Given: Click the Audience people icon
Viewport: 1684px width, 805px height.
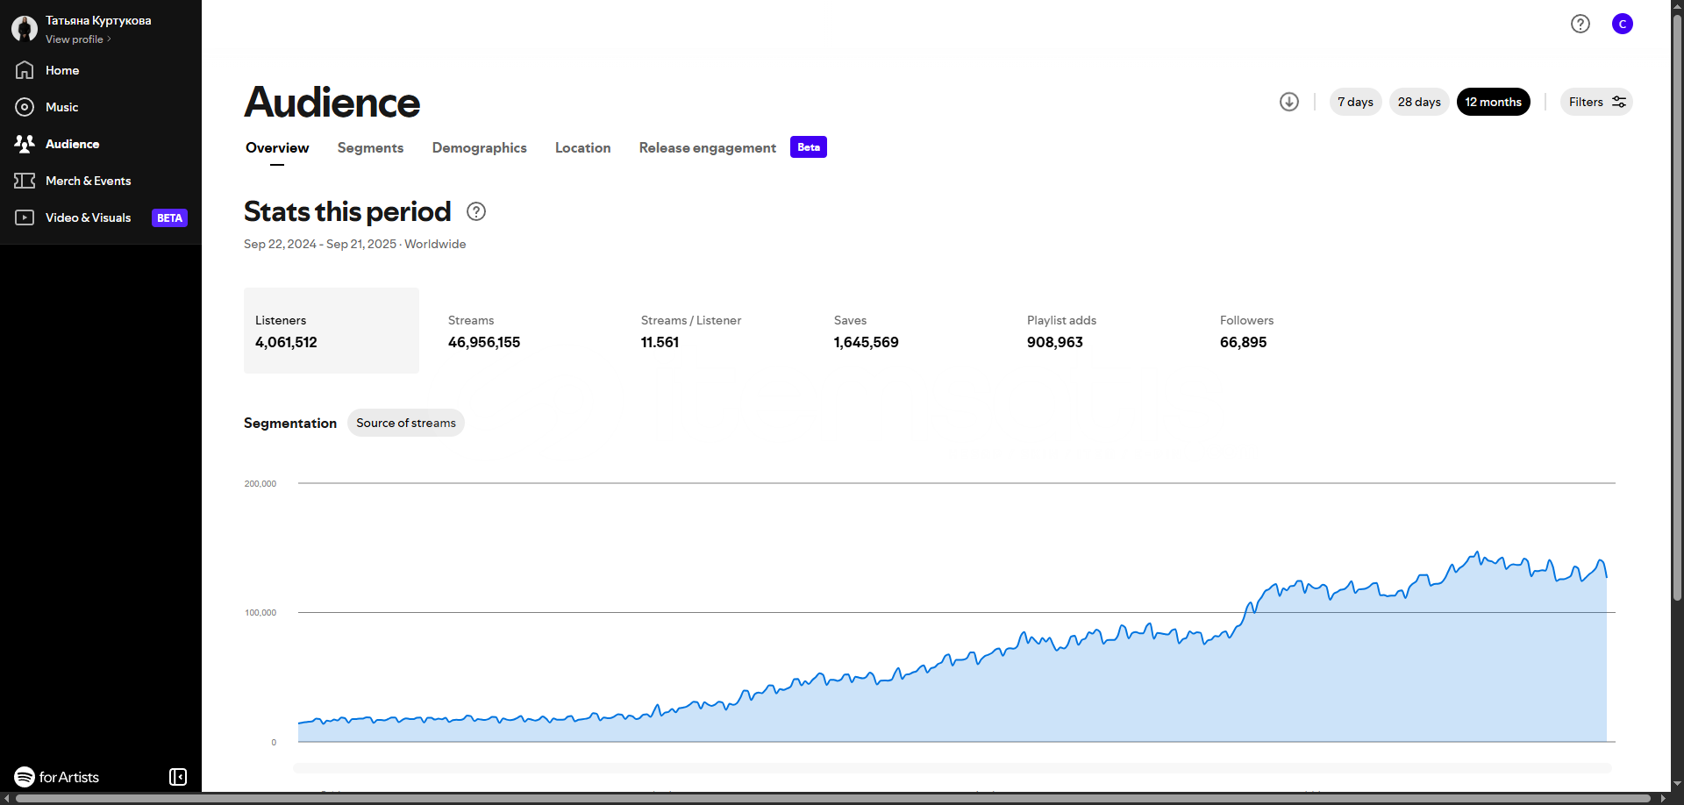Looking at the screenshot, I should [25, 144].
